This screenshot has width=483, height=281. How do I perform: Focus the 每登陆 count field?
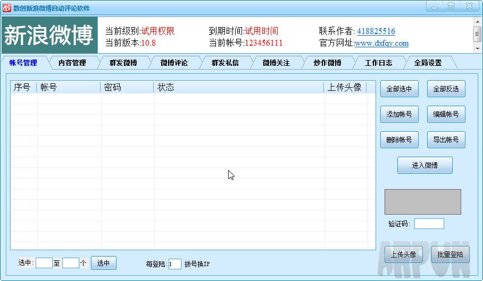pyautogui.click(x=175, y=264)
